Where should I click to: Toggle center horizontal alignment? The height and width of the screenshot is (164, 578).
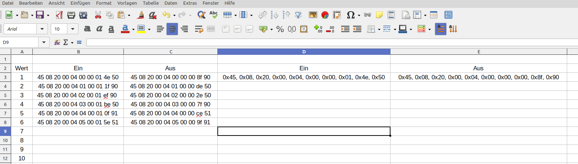click(x=172, y=29)
